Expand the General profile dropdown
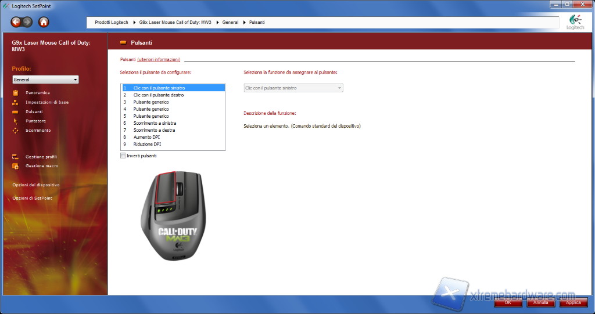 (45, 80)
